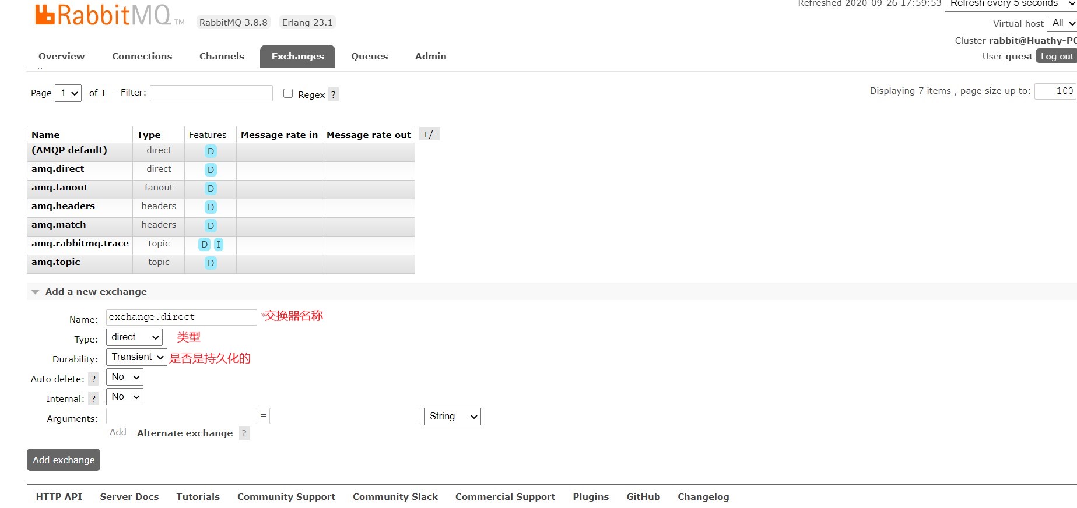The height and width of the screenshot is (508, 1077).
Task: Click the D badge in amq.topic row
Action: 211,263
